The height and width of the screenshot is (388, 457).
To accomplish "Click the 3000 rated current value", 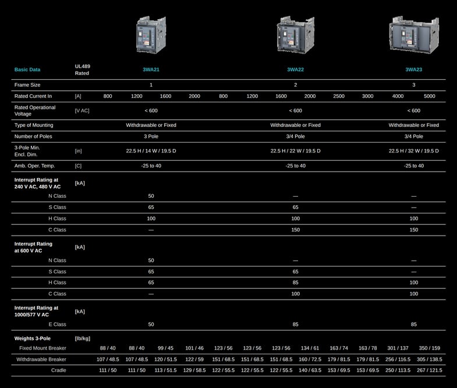I will click(367, 96).
